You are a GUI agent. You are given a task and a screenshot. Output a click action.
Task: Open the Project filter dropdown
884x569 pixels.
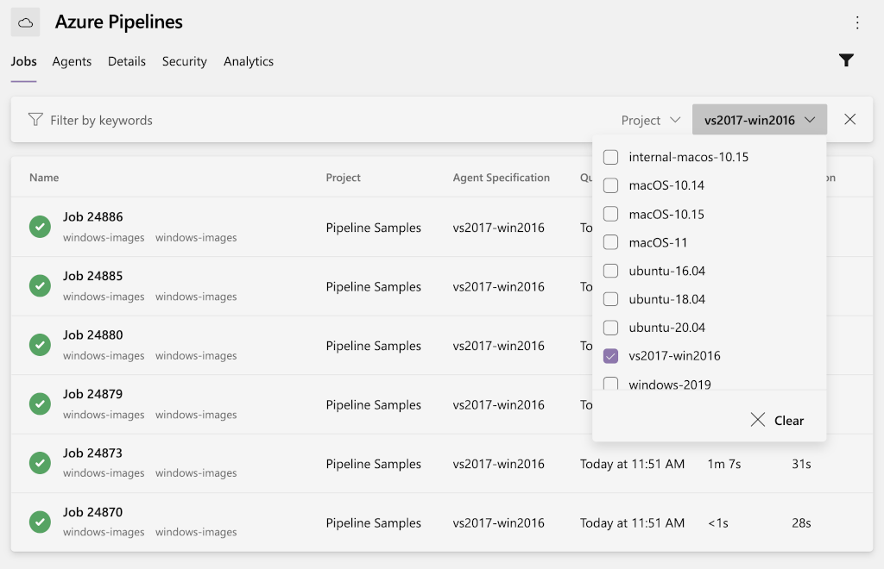click(650, 120)
